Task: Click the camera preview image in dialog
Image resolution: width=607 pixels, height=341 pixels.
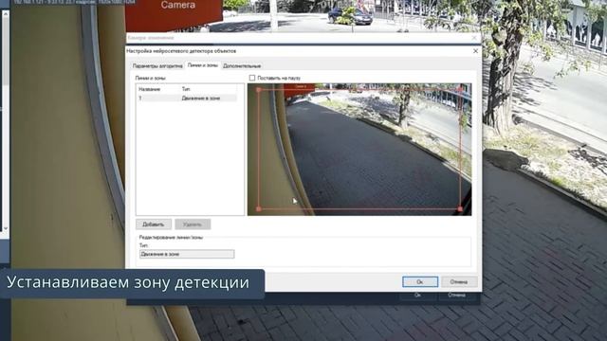Action: pos(359,150)
